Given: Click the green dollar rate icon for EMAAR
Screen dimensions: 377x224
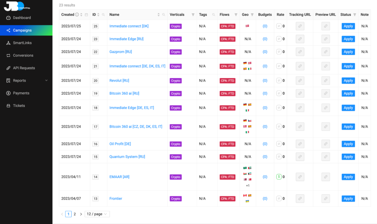Looking at the screenshot, I should [279, 177].
